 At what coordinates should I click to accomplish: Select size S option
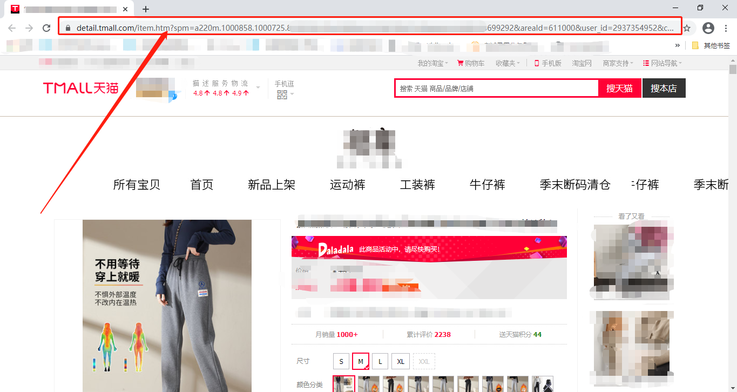tap(341, 361)
